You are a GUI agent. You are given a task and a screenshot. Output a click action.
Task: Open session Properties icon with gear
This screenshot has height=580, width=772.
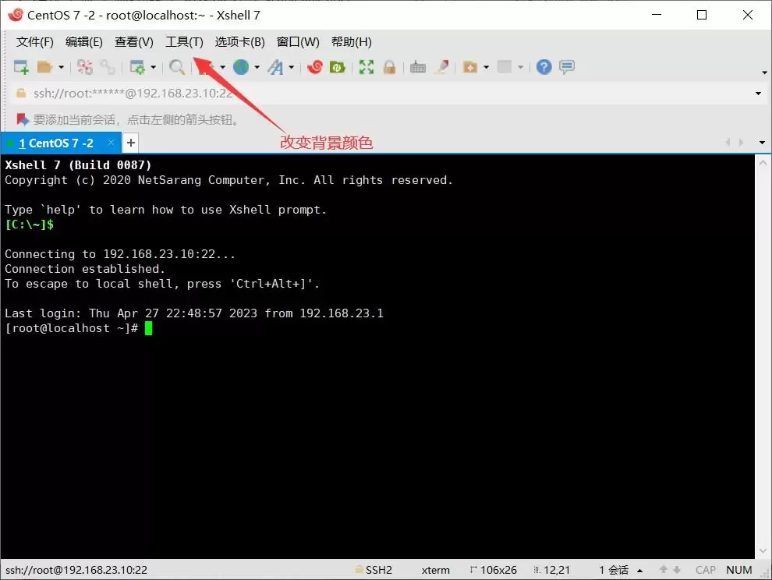pos(137,67)
